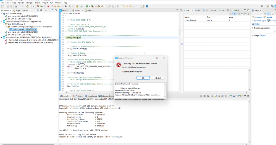Open Variables view menu (three dots)

click(x=249, y=14)
